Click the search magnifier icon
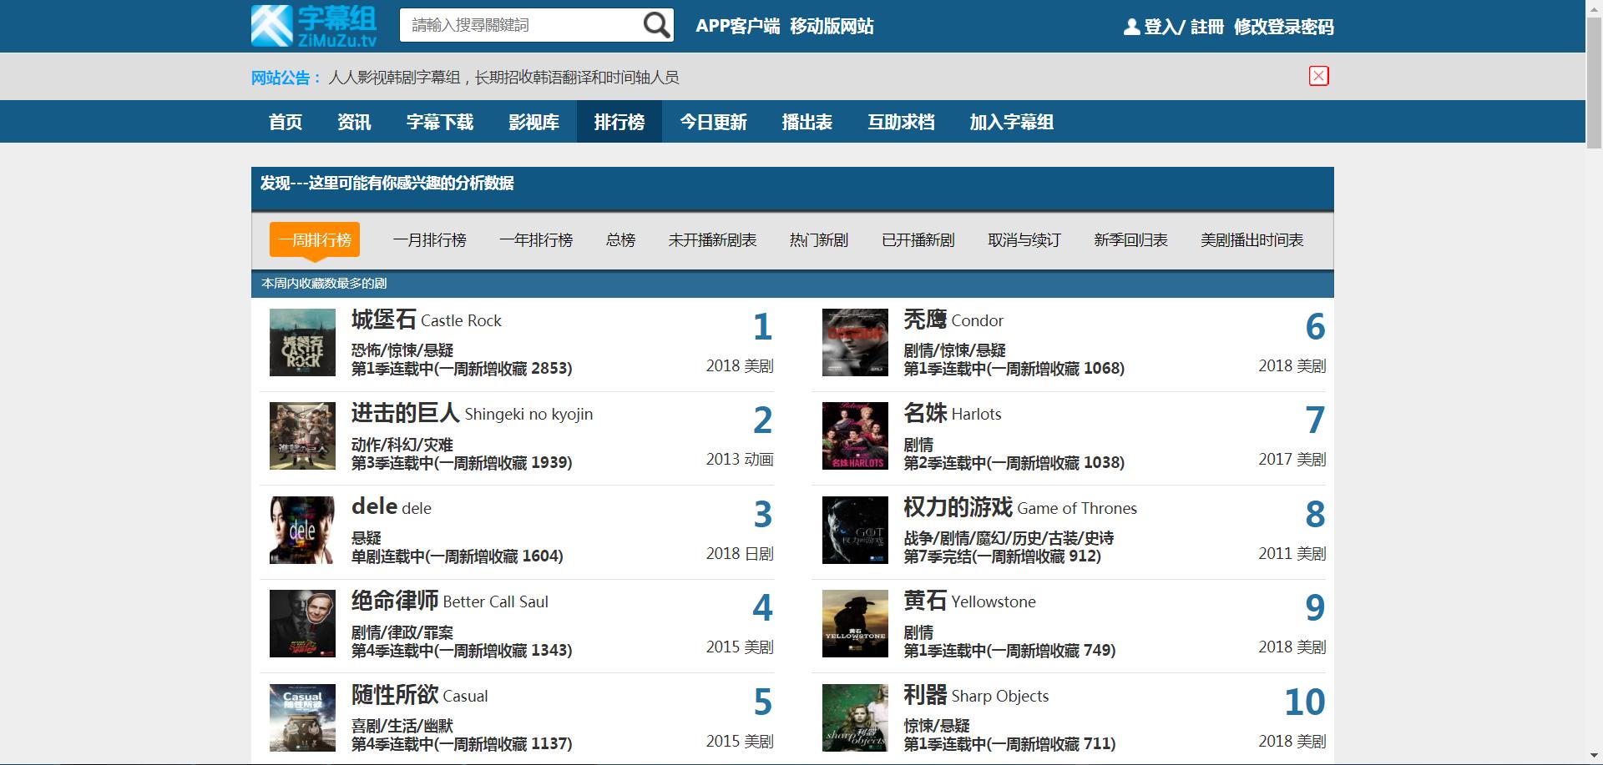The width and height of the screenshot is (1603, 765). click(656, 25)
